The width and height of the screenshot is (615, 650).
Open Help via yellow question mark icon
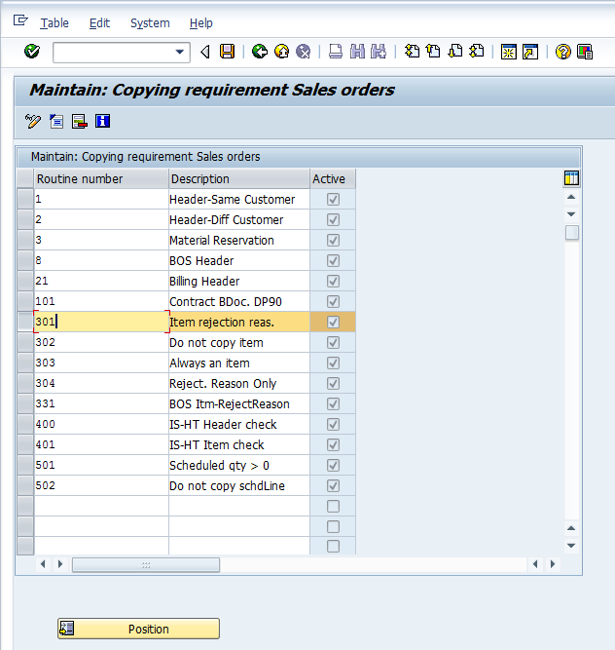point(562,52)
